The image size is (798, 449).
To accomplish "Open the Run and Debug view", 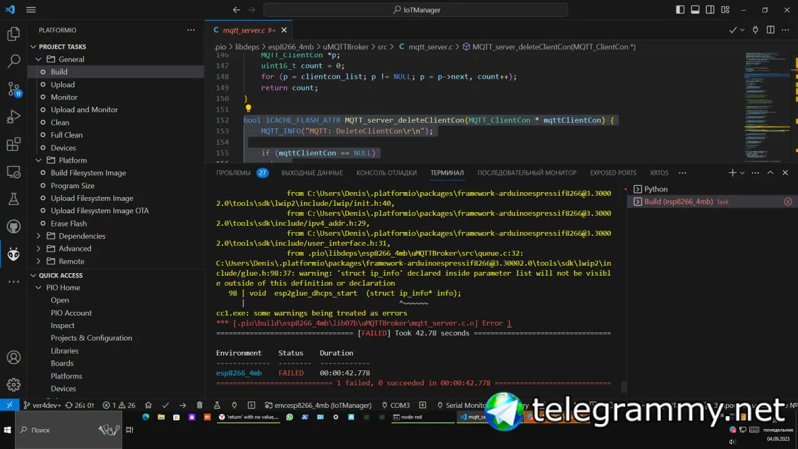I will click(x=14, y=117).
